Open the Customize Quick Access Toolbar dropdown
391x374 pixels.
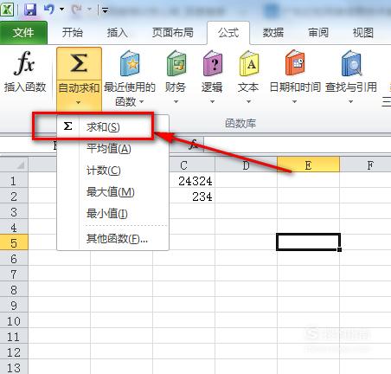(105, 10)
